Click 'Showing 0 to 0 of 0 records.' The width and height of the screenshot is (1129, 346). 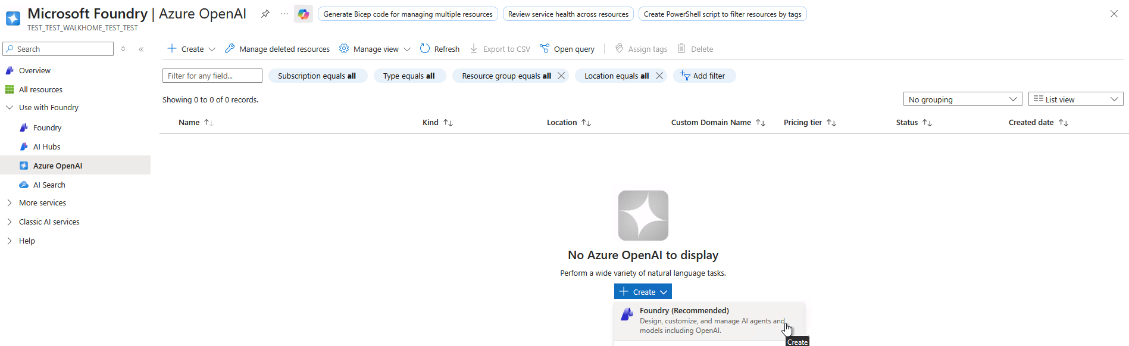(x=211, y=100)
